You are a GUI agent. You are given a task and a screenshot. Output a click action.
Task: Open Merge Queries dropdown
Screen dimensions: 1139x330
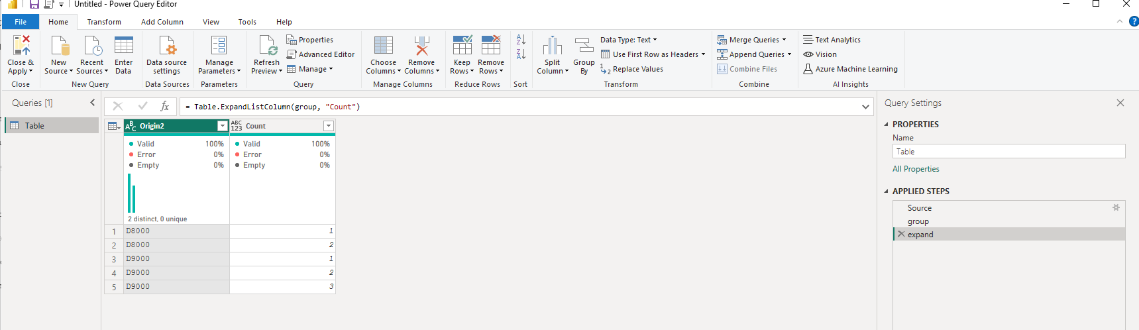(x=751, y=40)
